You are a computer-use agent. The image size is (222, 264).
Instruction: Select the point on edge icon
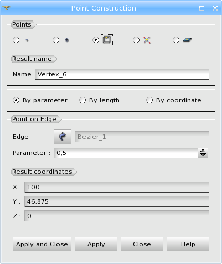coord(107,40)
